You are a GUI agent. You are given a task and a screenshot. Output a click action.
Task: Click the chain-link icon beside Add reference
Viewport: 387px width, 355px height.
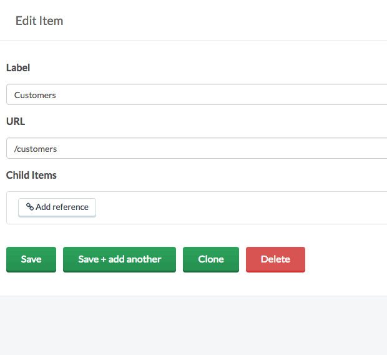30,207
